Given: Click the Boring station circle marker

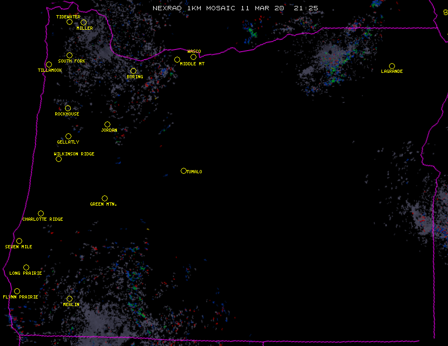Looking at the screenshot, I should (133, 71).
